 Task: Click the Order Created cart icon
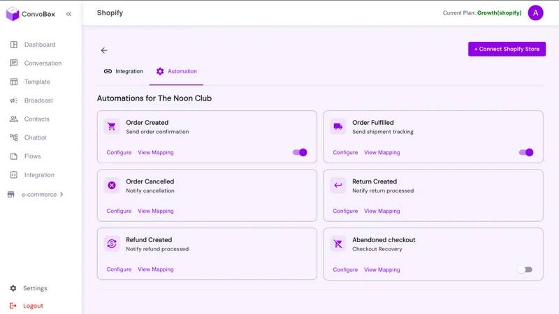(x=112, y=126)
